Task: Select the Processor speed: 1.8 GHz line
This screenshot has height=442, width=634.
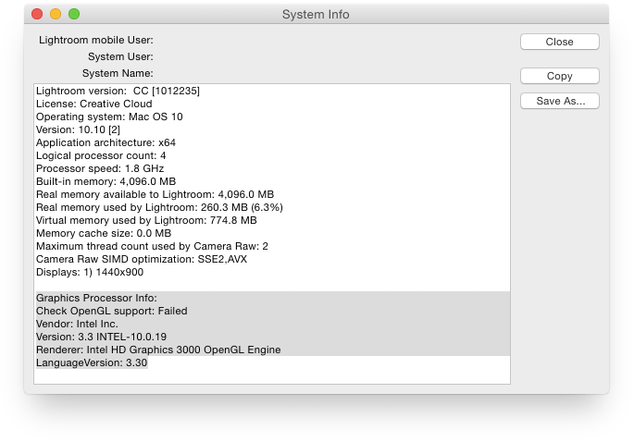Action: coord(101,168)
